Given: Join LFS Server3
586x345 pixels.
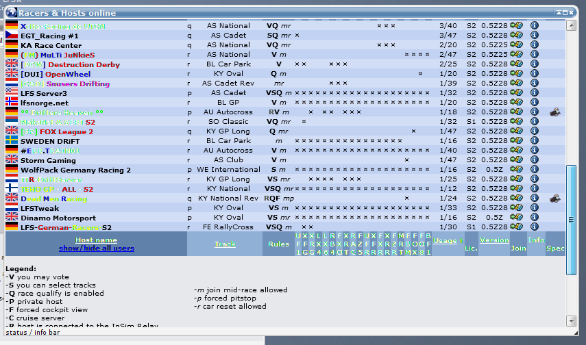Looking at the screenshot, I should coord(517,92).
